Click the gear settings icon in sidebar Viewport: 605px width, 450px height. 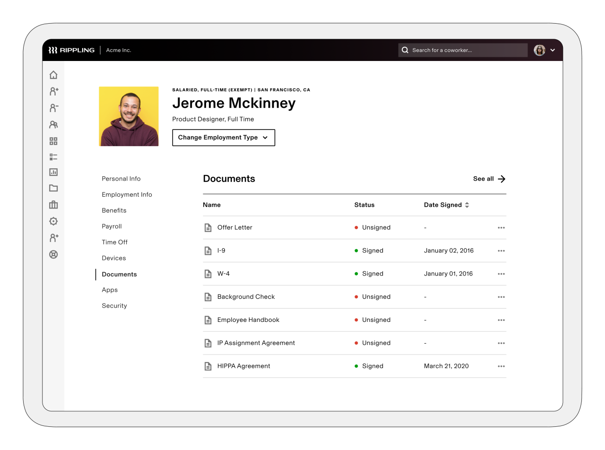pyautogui.click(x=53, y=221)
